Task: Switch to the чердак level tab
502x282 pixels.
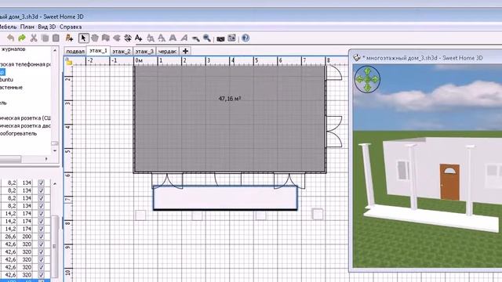Action: [x=167, y=51]
